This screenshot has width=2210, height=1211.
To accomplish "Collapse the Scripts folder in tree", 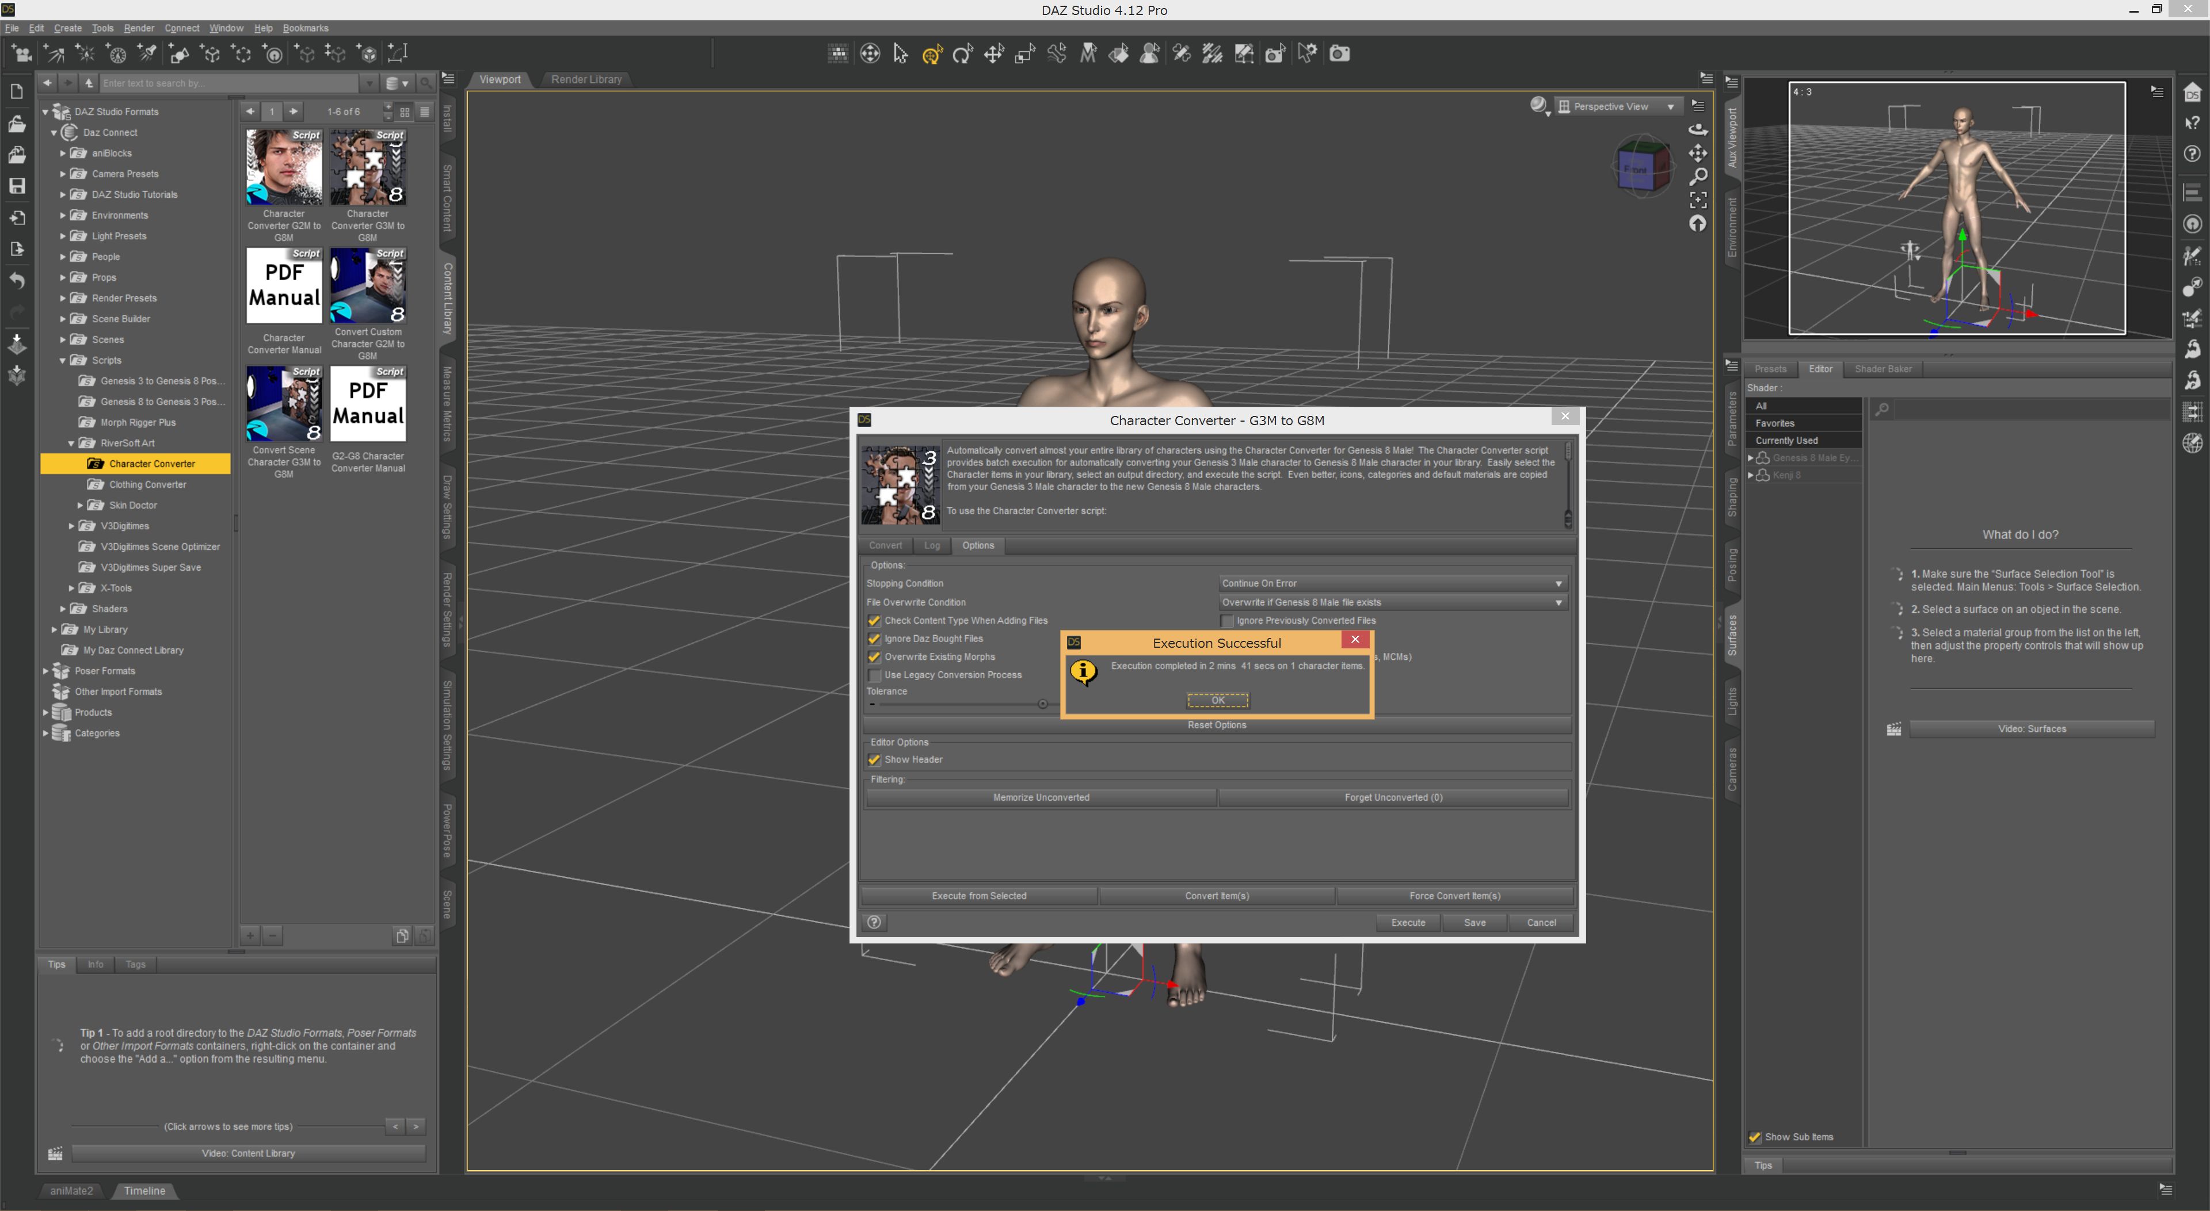I will click(63, 360).
